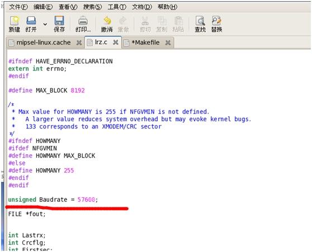The height and width of the screenshot is (252, 312).
Task: Open the 帮助(H) menu
Action: pyautogui.click(x=167, y=7)
